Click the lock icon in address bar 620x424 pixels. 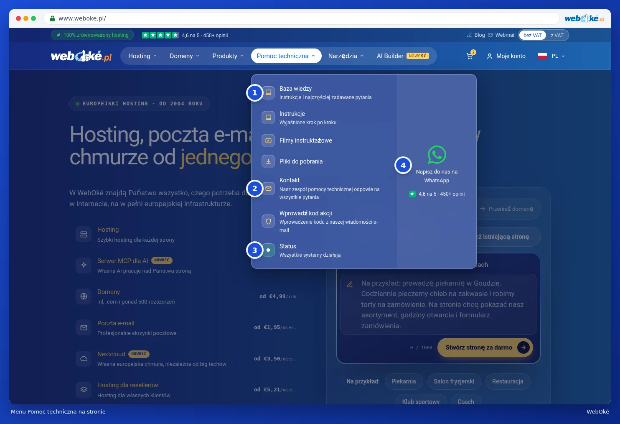coord(53,18)
